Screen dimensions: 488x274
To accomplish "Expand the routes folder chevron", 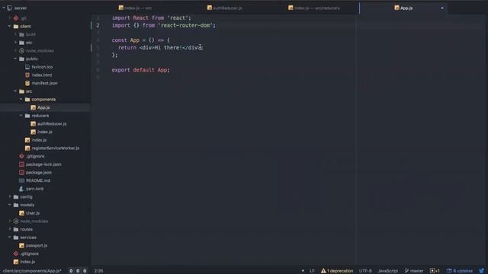I will click(10, 229).
